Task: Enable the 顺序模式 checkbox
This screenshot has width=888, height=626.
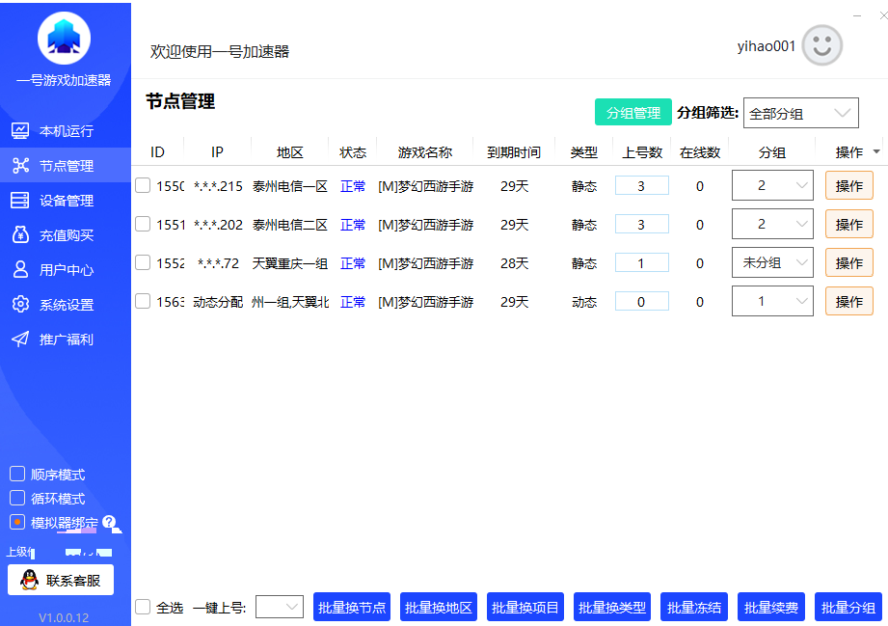Action: tap(17, 475)
